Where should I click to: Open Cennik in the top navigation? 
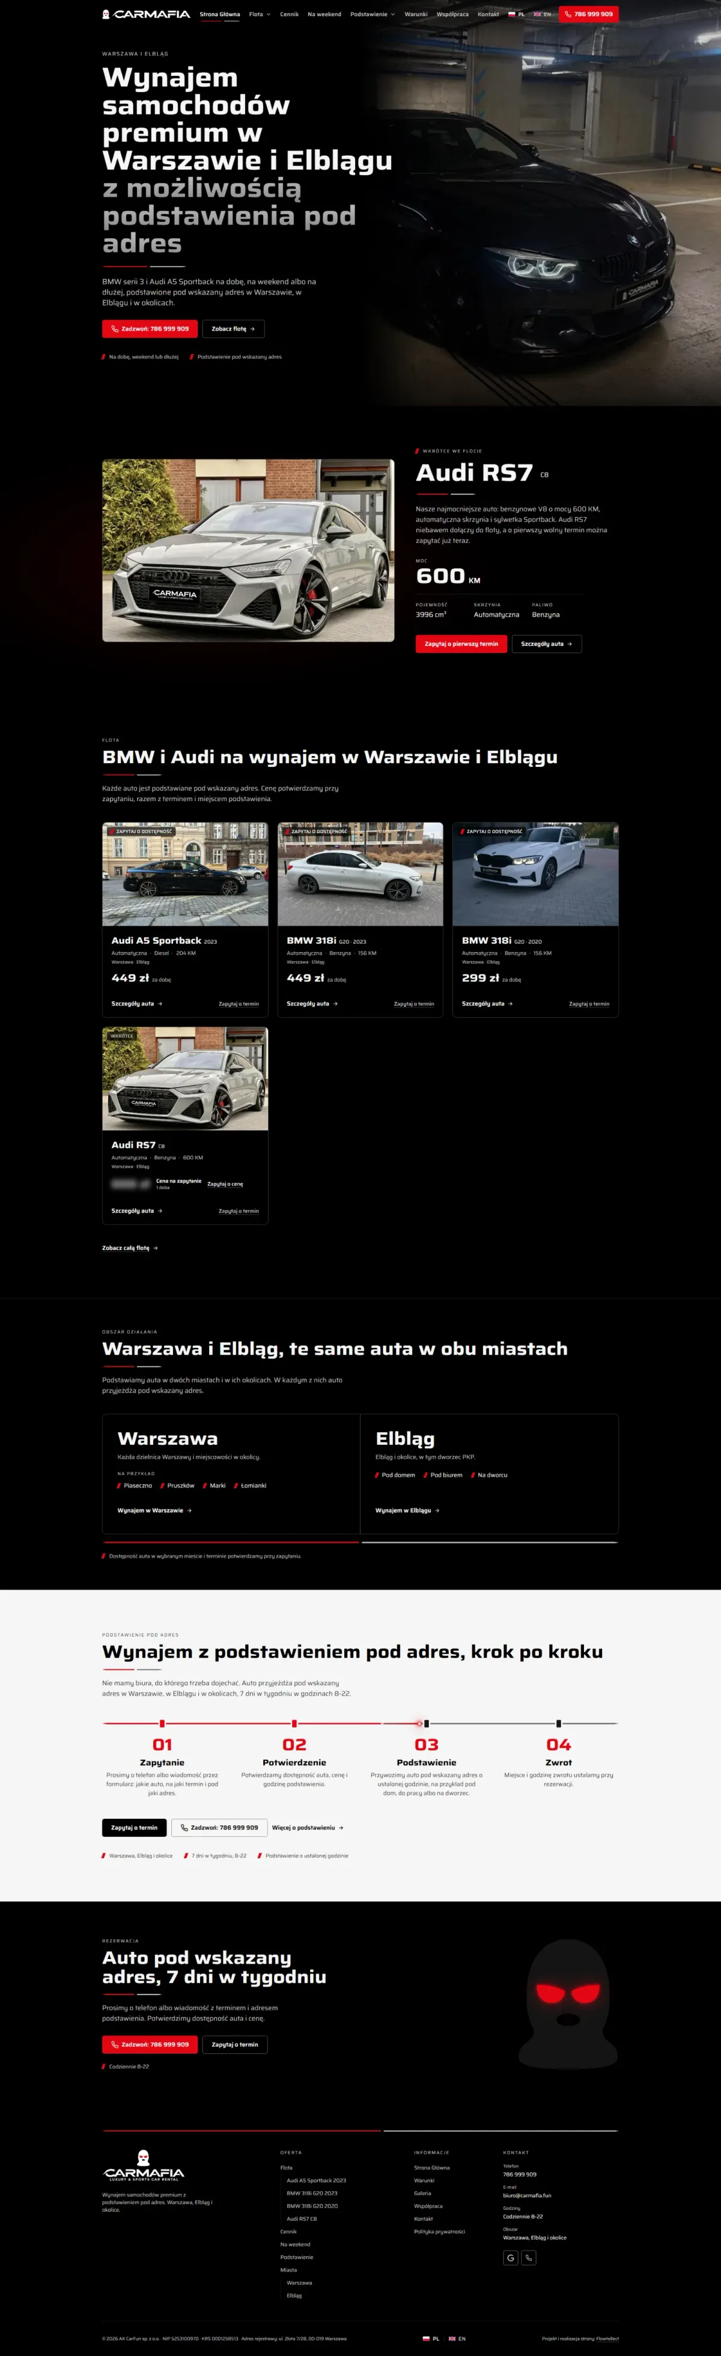click(x=289, y=14)
